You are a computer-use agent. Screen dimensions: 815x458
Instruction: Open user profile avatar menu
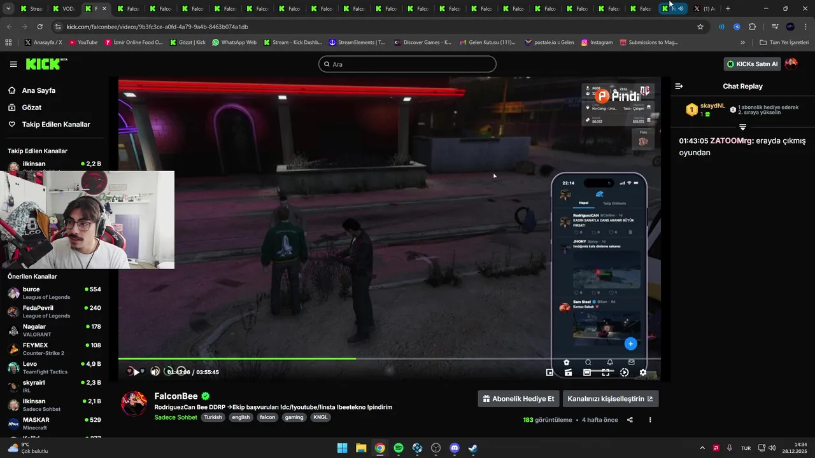[791, 64]
